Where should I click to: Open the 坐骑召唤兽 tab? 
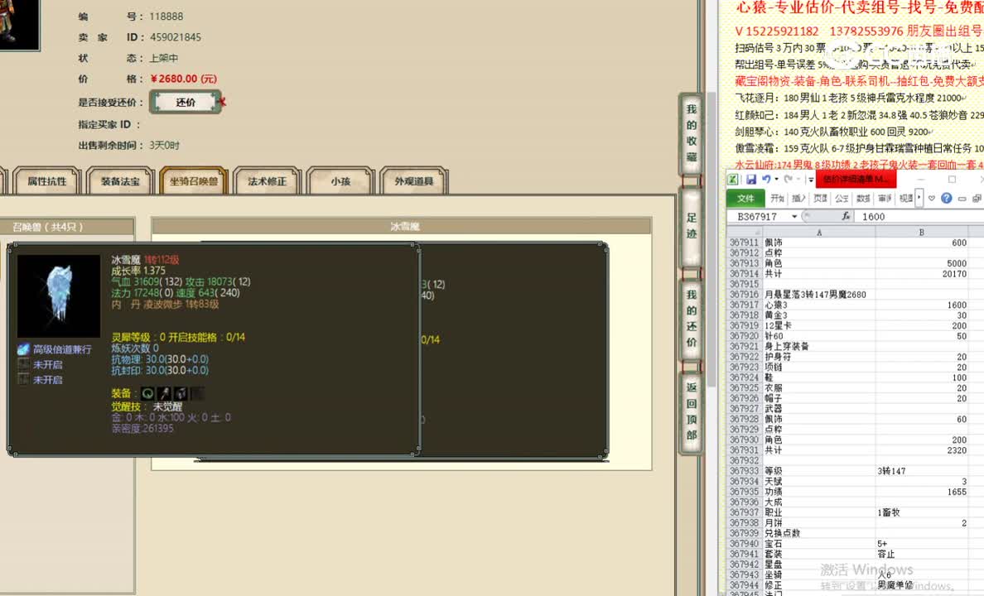coord(193,181)
